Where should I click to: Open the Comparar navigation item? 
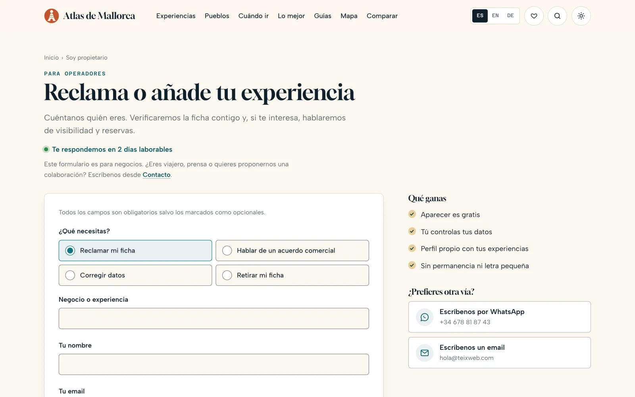coord(382,16)
